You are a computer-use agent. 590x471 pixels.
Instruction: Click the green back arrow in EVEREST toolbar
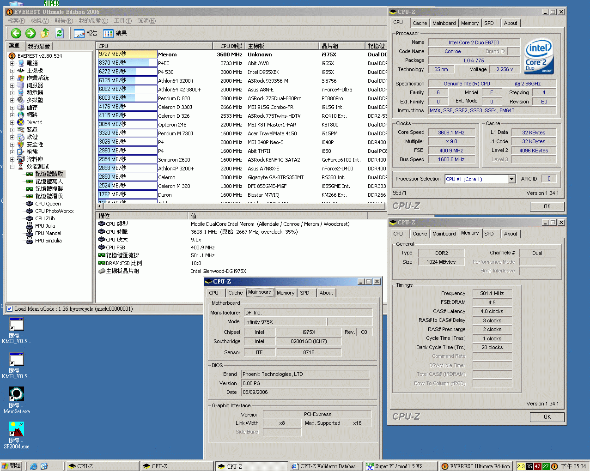tap(16, 33)
